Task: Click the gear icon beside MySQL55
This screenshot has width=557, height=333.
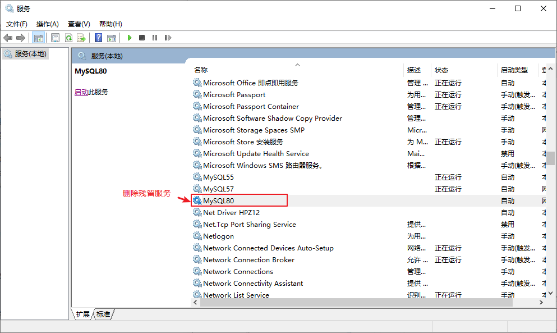Action: pyautogui.click(x=197, y=177)
